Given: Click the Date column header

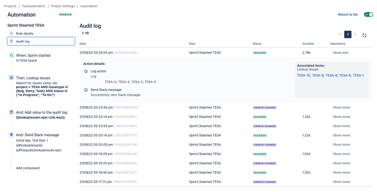Looking at the screenshot, I should [83, 44].
